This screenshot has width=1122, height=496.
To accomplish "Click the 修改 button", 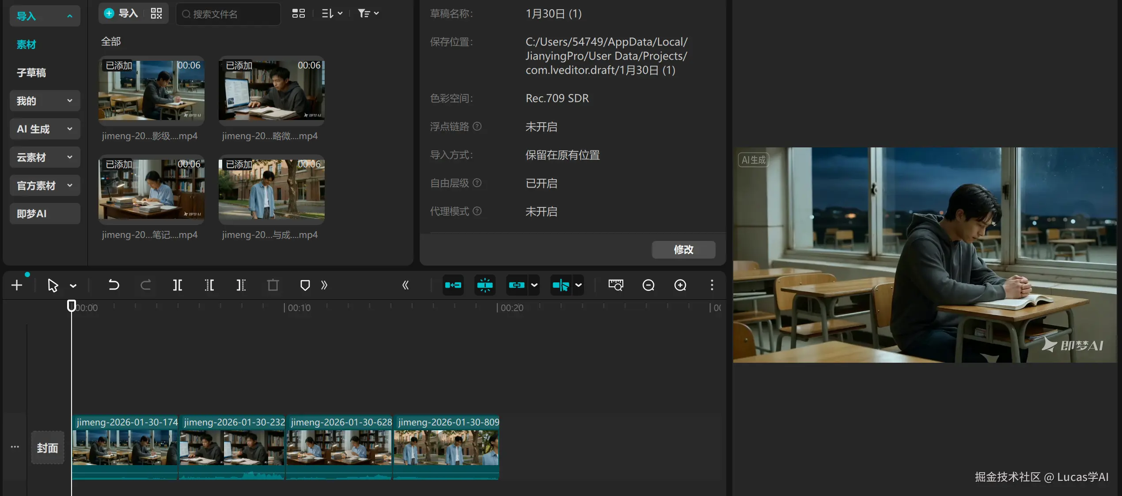I will tap(683, 250).
